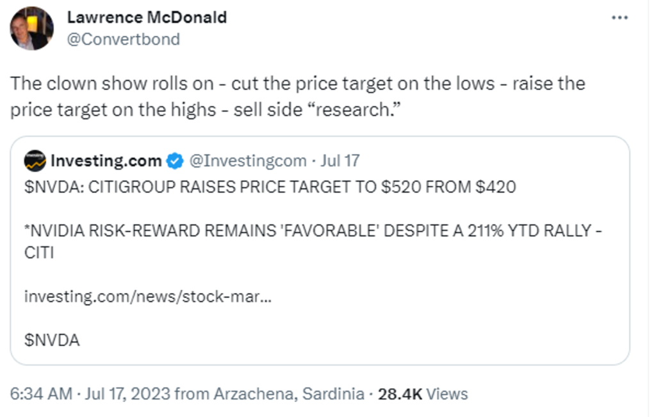Click the trailing CITI attribution text

38,253
